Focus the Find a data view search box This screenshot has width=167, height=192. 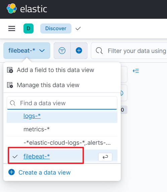point(62,103)
